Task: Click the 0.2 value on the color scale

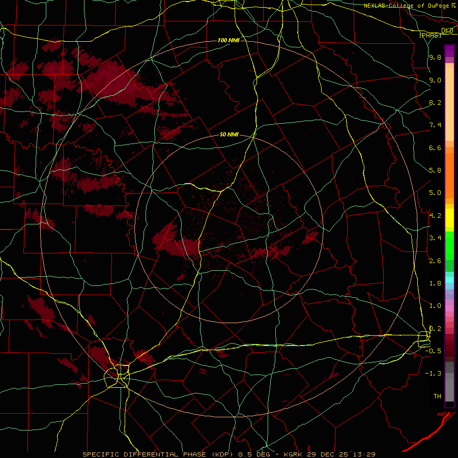Action: [435, 329]
